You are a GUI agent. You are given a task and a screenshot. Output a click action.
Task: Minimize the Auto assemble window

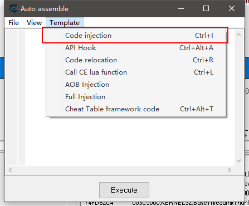click(x=181, y=8)
